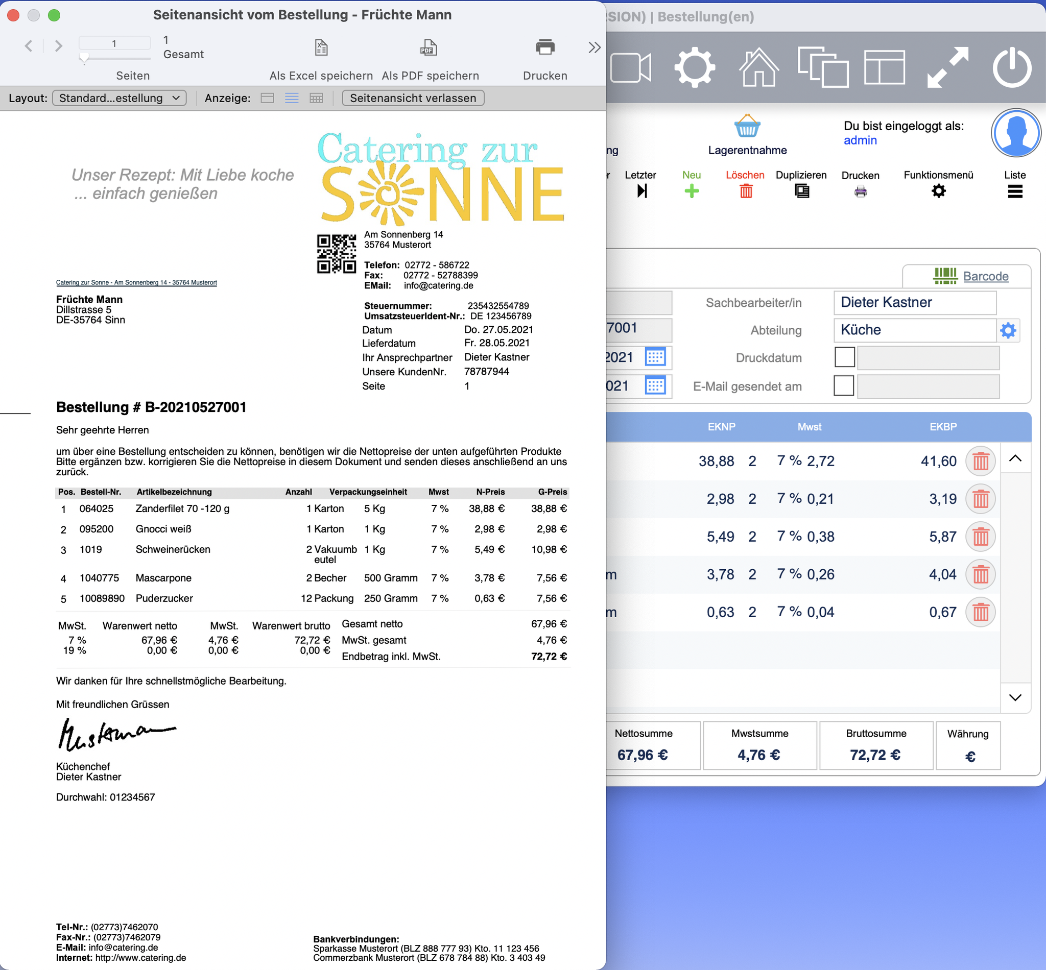Image resolution: width=1046 pixels, height=970 pixels.
Task: Click the page number field showing 1
Action: click(x=114, y=43)
